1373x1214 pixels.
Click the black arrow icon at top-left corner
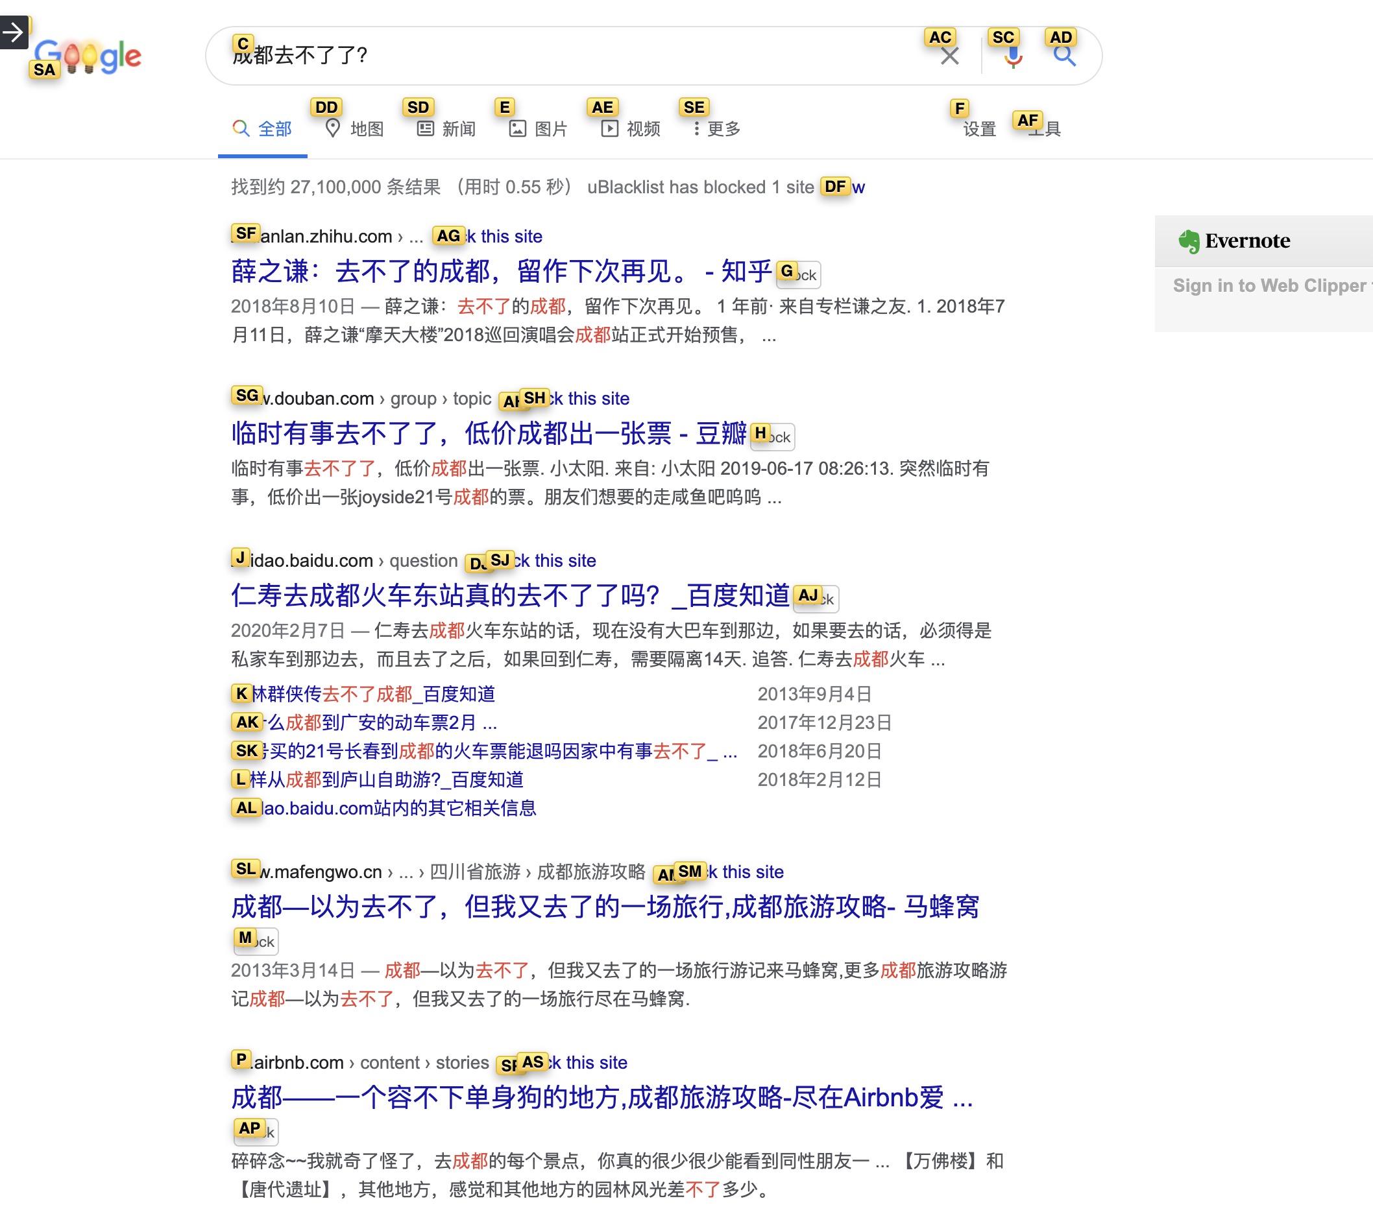pos(14,32)
